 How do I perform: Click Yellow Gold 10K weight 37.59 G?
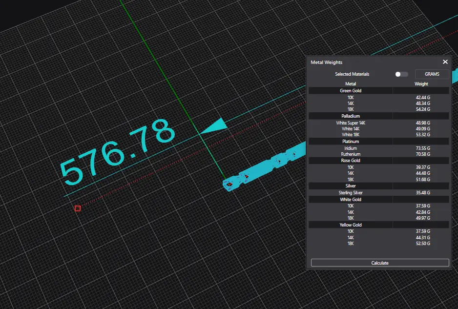pos(423,231)
